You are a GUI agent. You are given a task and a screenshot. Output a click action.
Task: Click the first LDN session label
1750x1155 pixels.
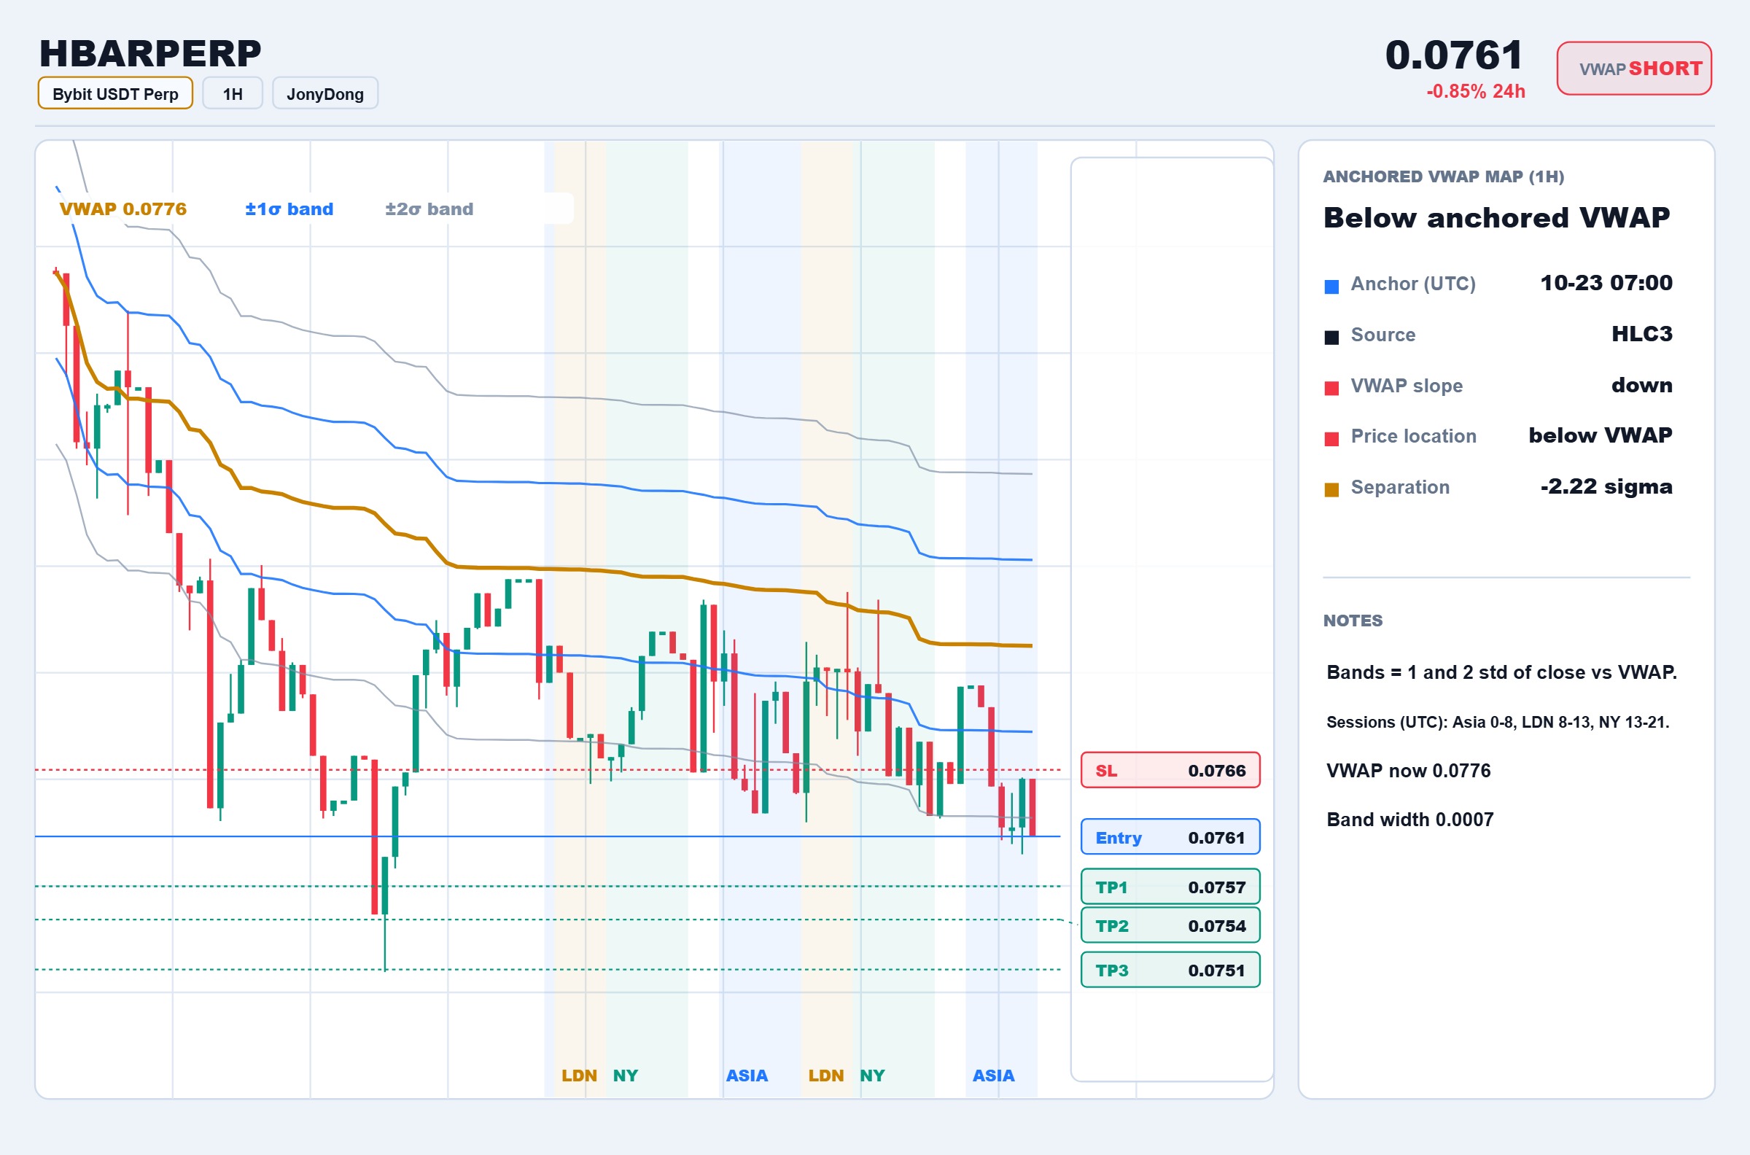tap(579, 1076)
